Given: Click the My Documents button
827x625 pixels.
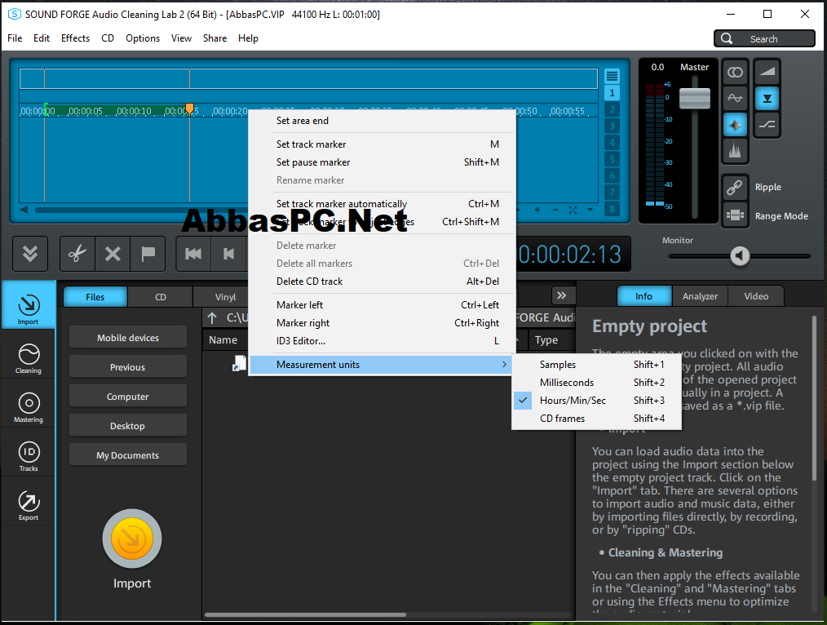Looking at the screenshot, I should tap(127, 455).
